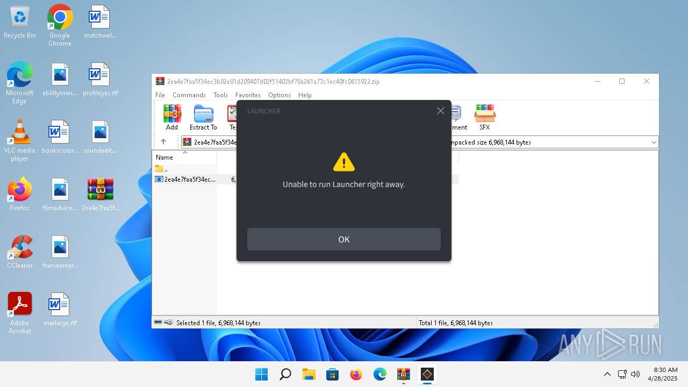Open marlarge.rtf desktop file

60,310
